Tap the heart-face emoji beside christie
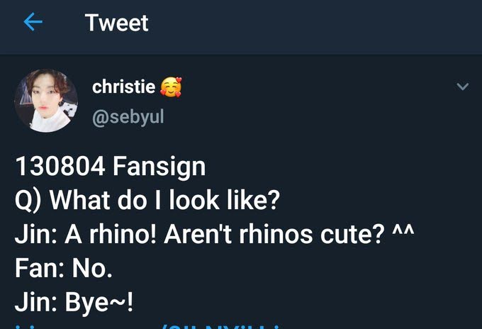Viewport: 482px width, 329px height. pos(170,87)
